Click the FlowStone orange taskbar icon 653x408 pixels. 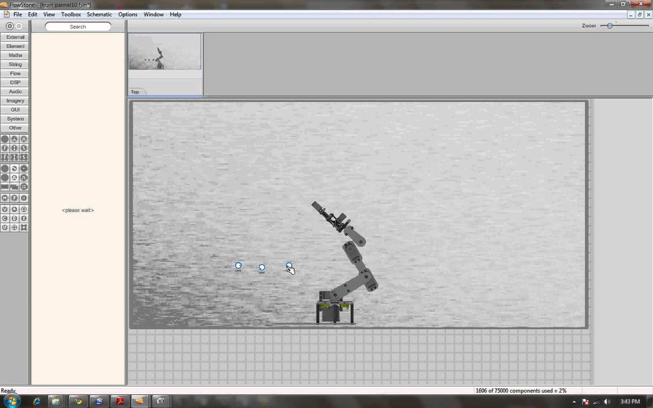(x=139, y=401)
